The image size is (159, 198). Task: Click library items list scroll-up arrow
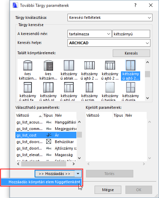tap(147, 62)
